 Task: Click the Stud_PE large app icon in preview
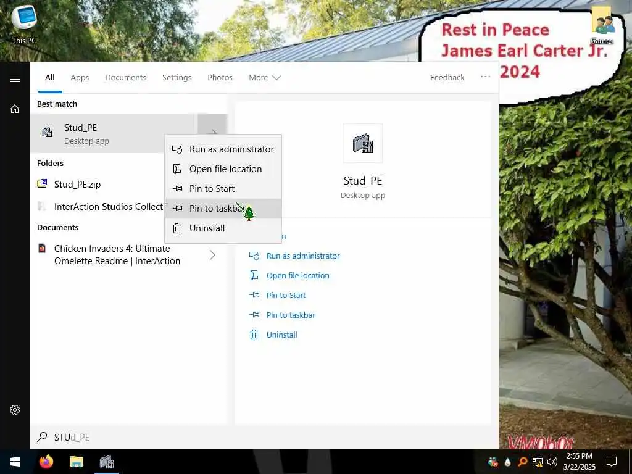coord(363,143)
